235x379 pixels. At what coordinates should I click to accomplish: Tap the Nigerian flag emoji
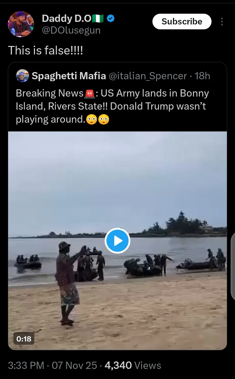coord(98,18)
